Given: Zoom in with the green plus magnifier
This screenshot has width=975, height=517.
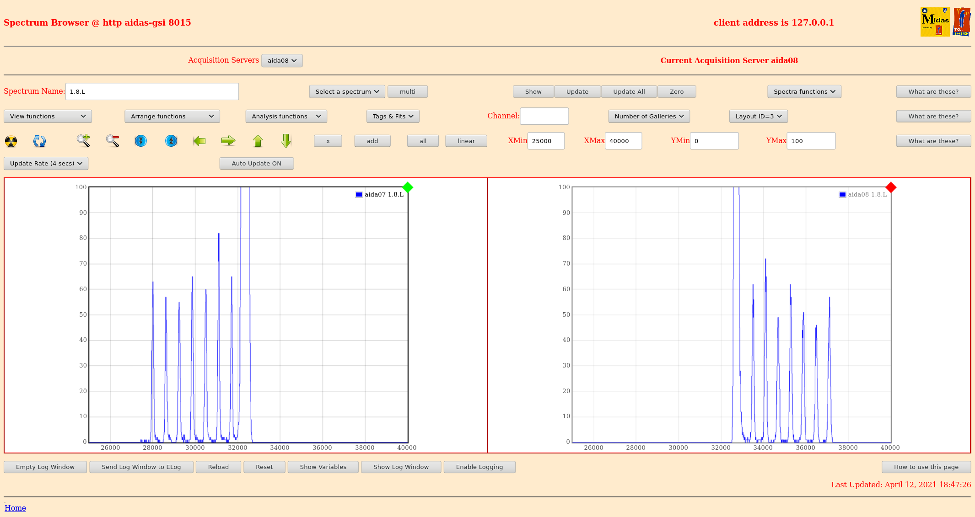Looking at the screenshot, I should pos(83,141).
